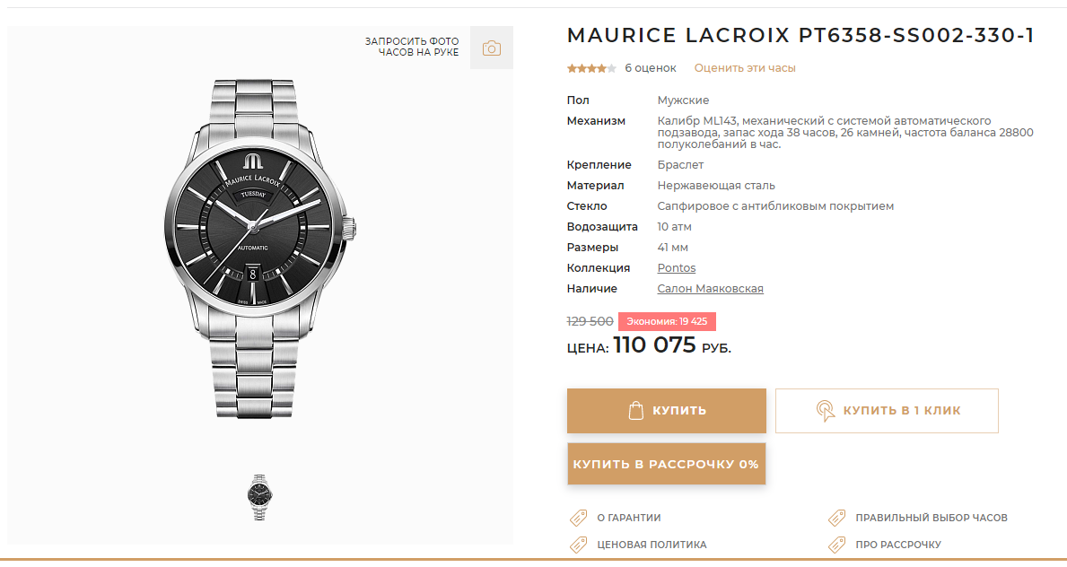
Task: Click the star rating icons
Action: [591, 68]
